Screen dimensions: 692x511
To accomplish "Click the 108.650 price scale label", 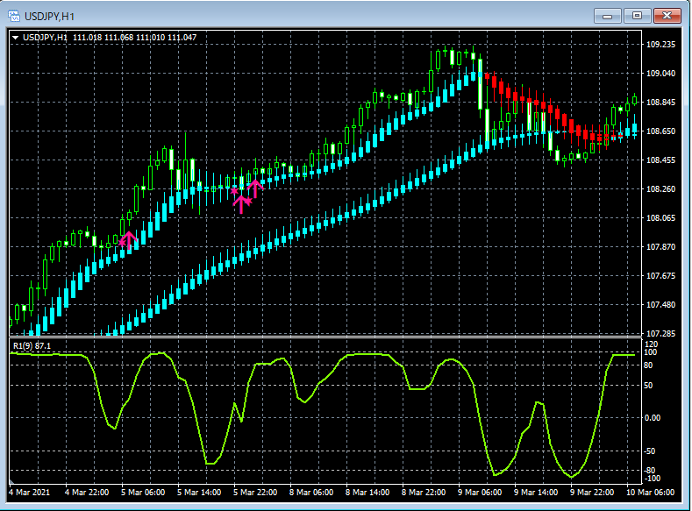I will click(660, 131).
